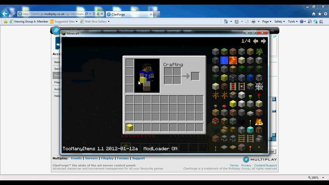
Task: Open the Page menu
Action: point(267,22)
